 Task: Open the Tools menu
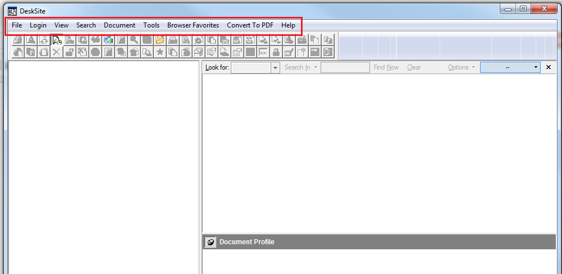151,25
